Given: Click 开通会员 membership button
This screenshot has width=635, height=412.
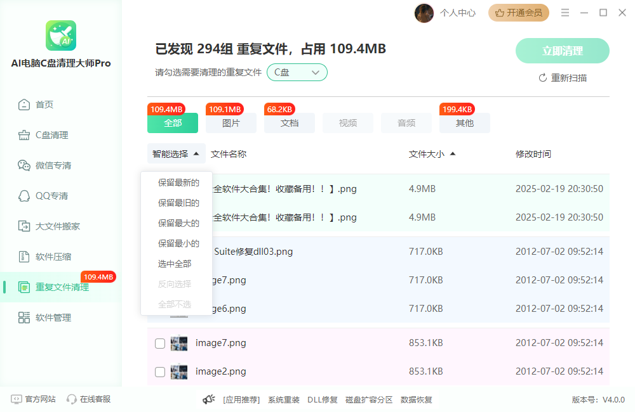Looking at the screenshot, I should [x=518, y=13].
